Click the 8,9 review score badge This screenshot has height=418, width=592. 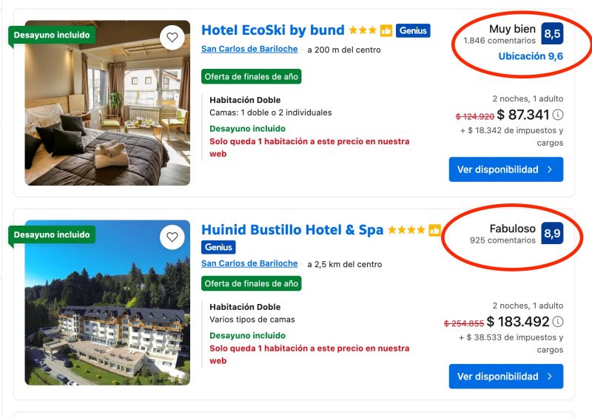tap(552, 234)
